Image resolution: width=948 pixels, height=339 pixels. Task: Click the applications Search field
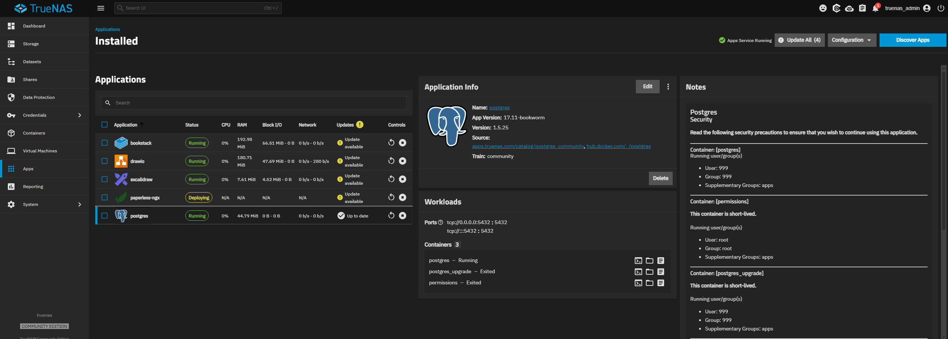coord(254,103)
